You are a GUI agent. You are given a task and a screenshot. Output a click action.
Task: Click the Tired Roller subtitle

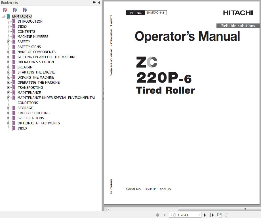tap(165, 90)
